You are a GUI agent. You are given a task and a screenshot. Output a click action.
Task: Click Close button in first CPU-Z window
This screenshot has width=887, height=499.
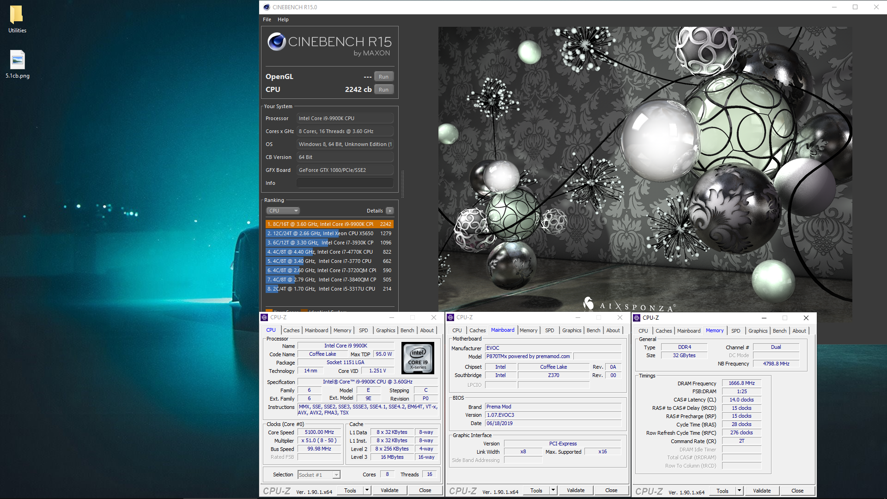point(425,491)
